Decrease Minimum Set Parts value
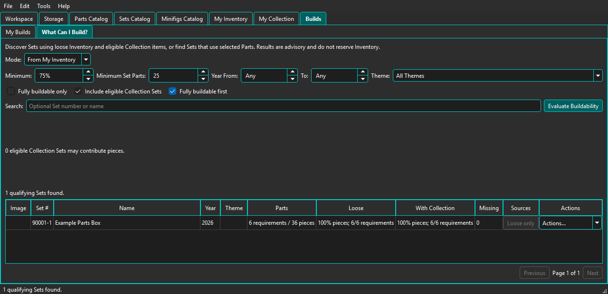The image size is (608, 294). click(203, 79)
